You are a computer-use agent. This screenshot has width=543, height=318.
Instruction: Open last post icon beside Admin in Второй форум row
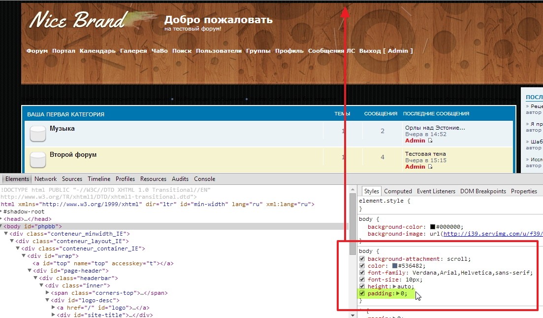click(430, 167)
